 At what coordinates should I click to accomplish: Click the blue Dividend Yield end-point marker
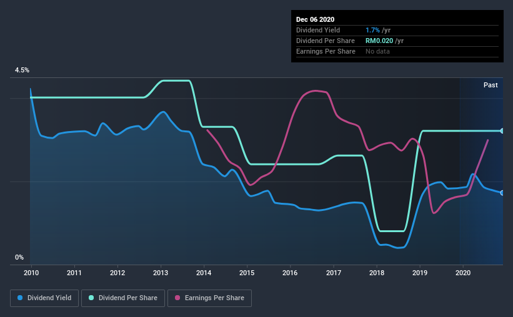pyautogui.click(x=502, y=193)
